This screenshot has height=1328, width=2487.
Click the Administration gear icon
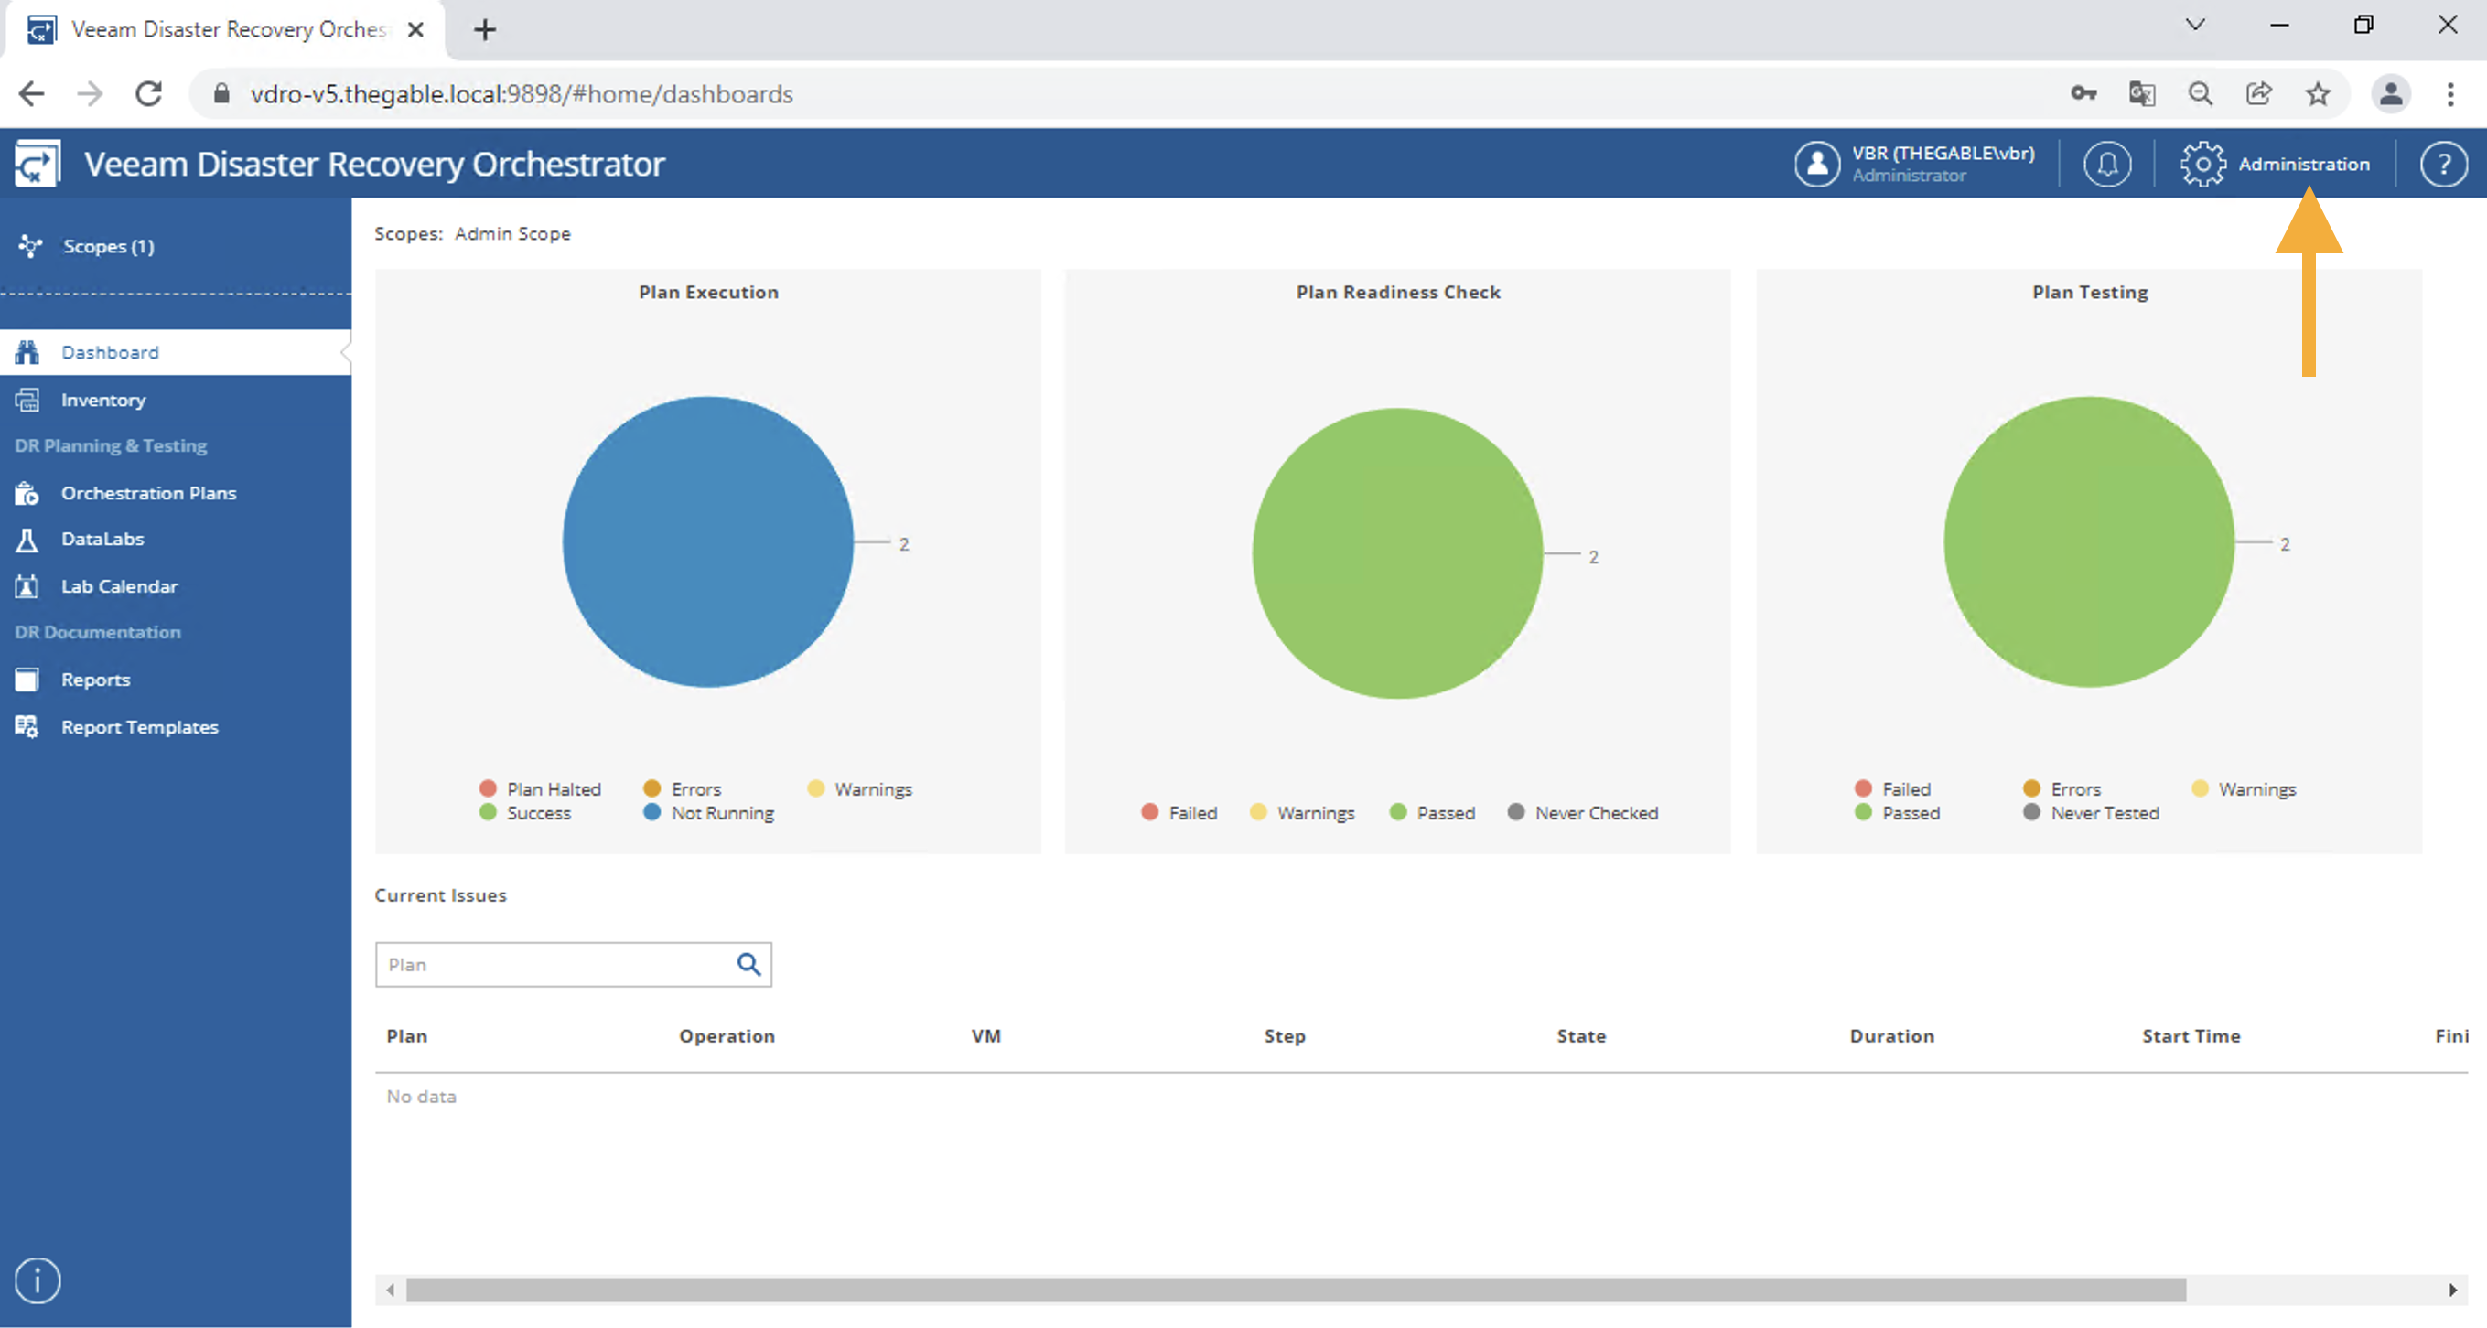(x=2203, y=163)
